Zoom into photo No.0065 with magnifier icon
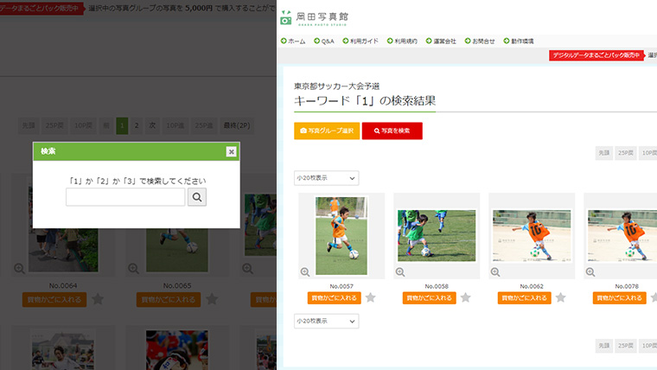 133,269
